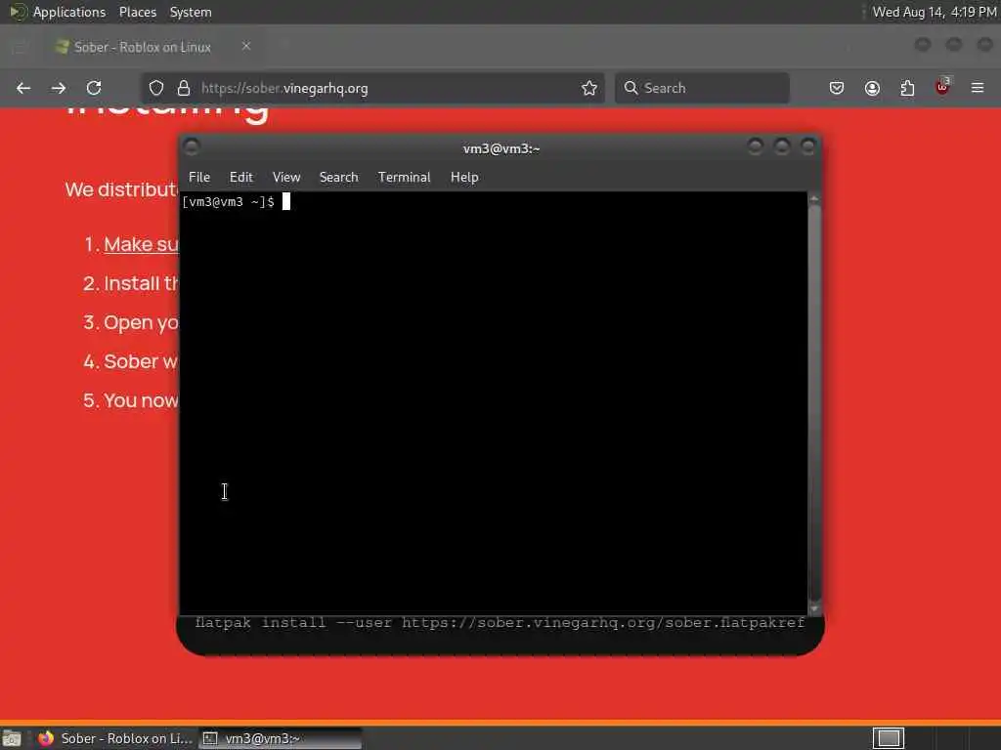Click the terminal window menu button at title left
The image size is (1001, 750).
point(192,147)
